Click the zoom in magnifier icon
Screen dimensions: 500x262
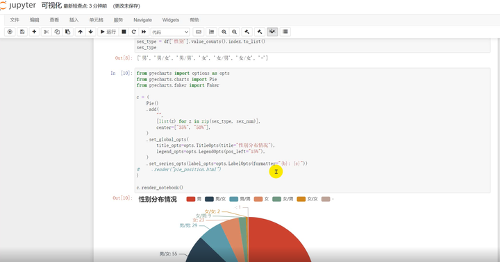click(224, 32)
